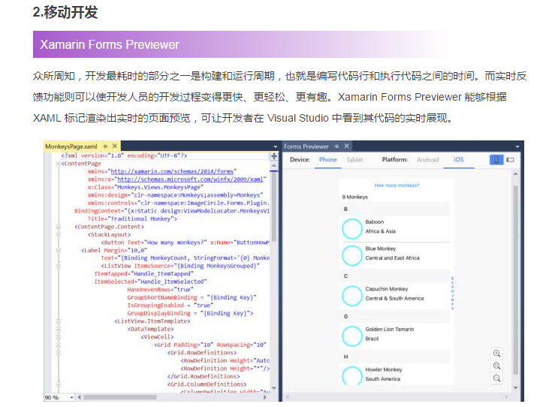
Task: Switch platform to iOS
Action: (458, 159)
